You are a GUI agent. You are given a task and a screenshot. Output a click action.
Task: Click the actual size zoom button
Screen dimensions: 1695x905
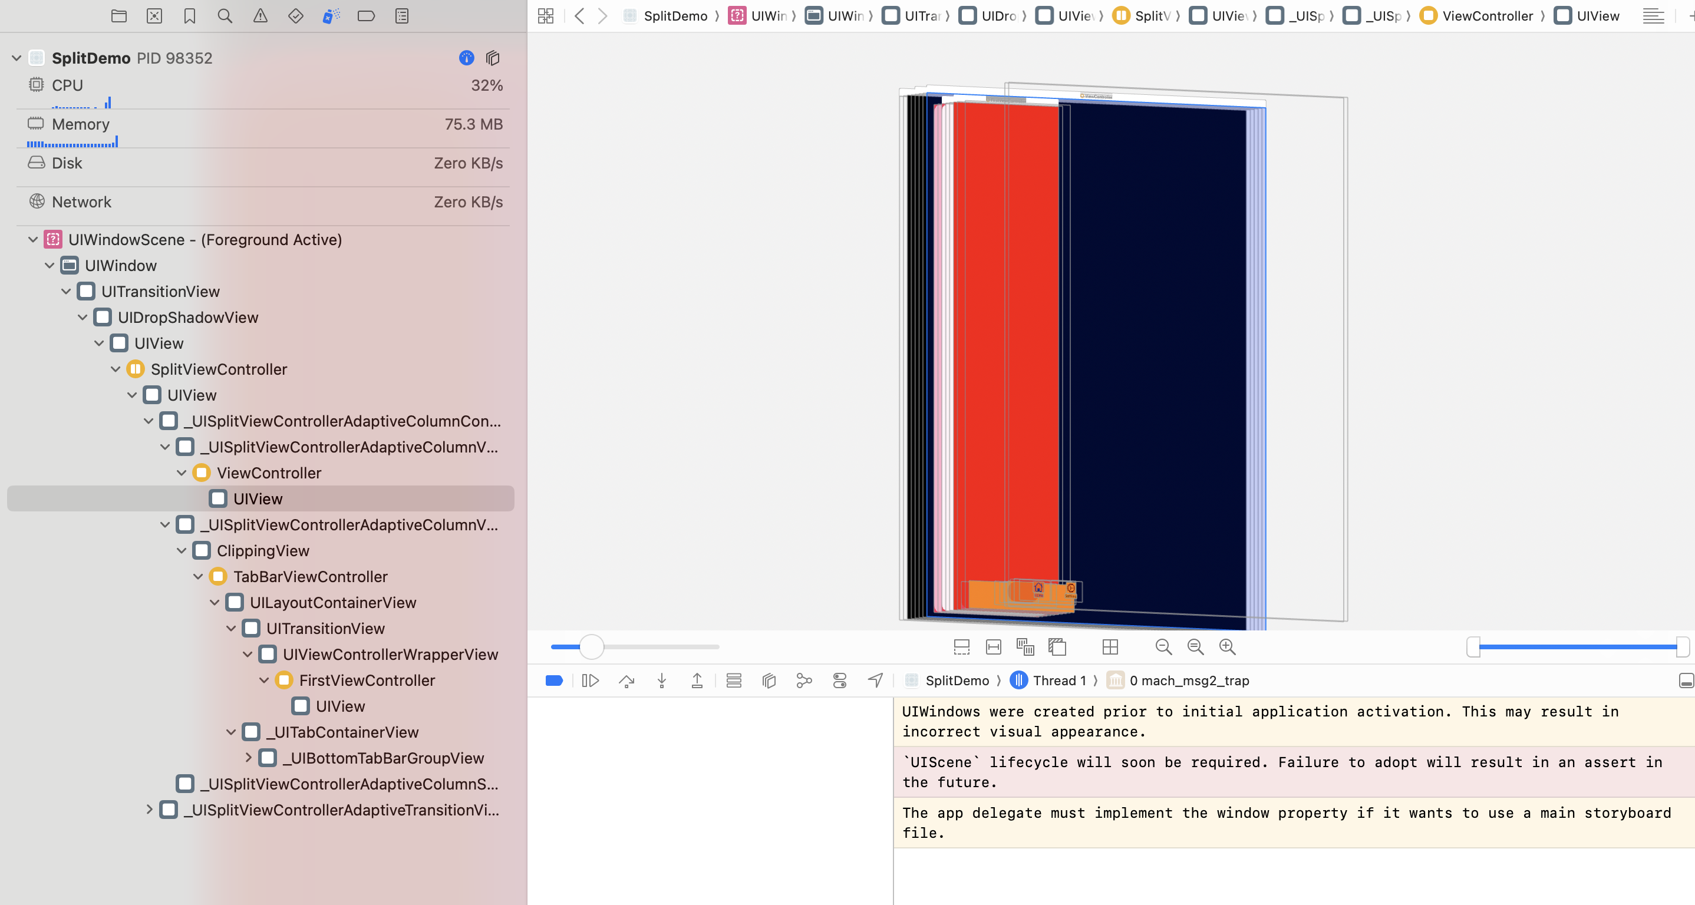(x=1196, y=647)
